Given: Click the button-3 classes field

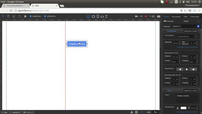Looking at the screenshot, I should (184, 26).
